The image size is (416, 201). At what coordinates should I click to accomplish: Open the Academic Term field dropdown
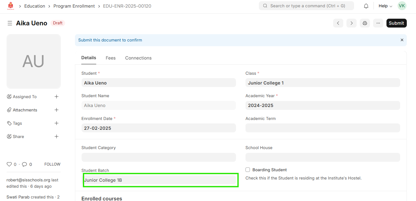322,128
